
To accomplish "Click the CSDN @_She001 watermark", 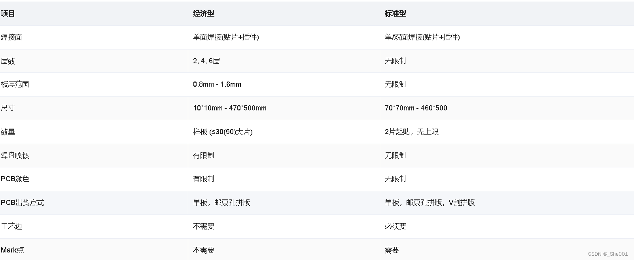I will coord(608,254).
